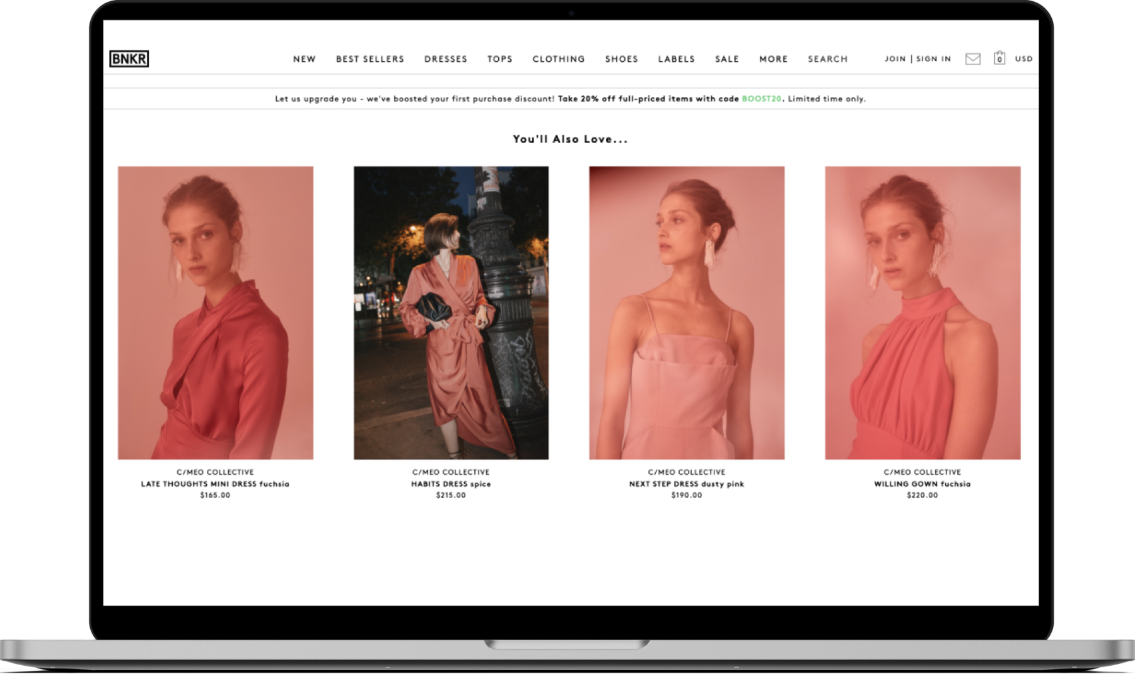The width and height of the screenshot is (1135, 691).
Task: Click the BOOST20 promo code
Action: pos(762,99)
